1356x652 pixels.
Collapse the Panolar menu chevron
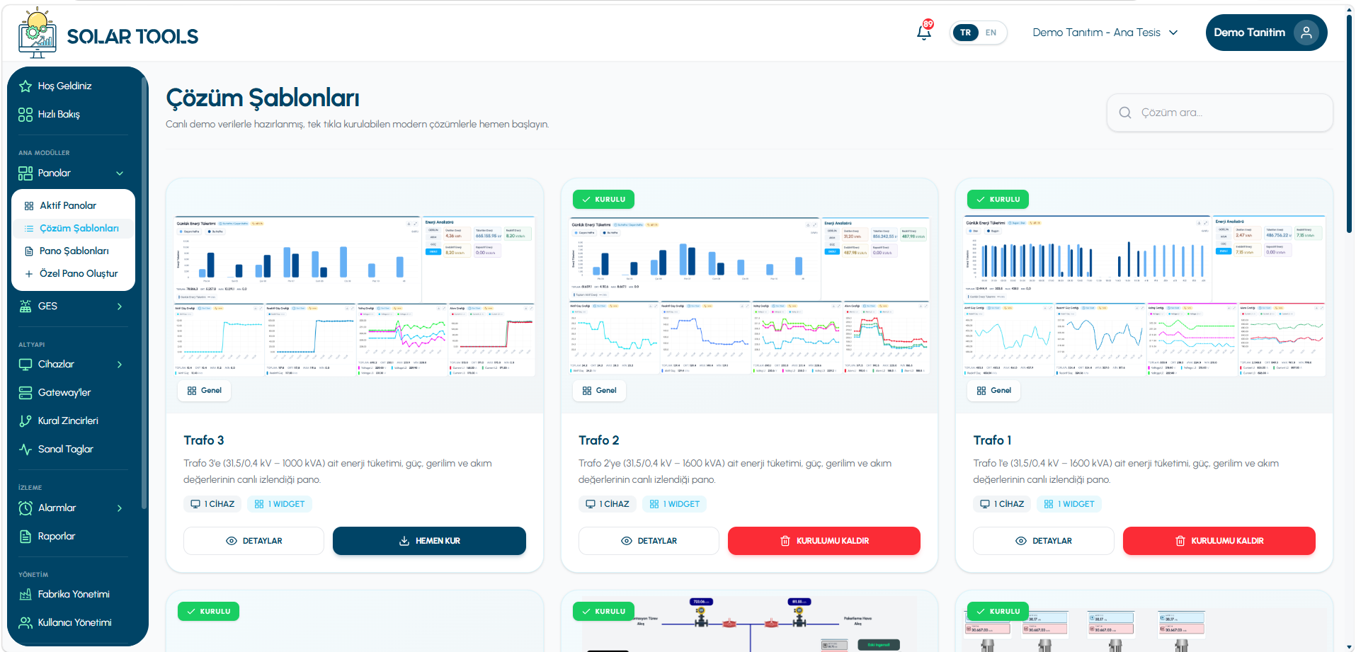click(120, 173)
